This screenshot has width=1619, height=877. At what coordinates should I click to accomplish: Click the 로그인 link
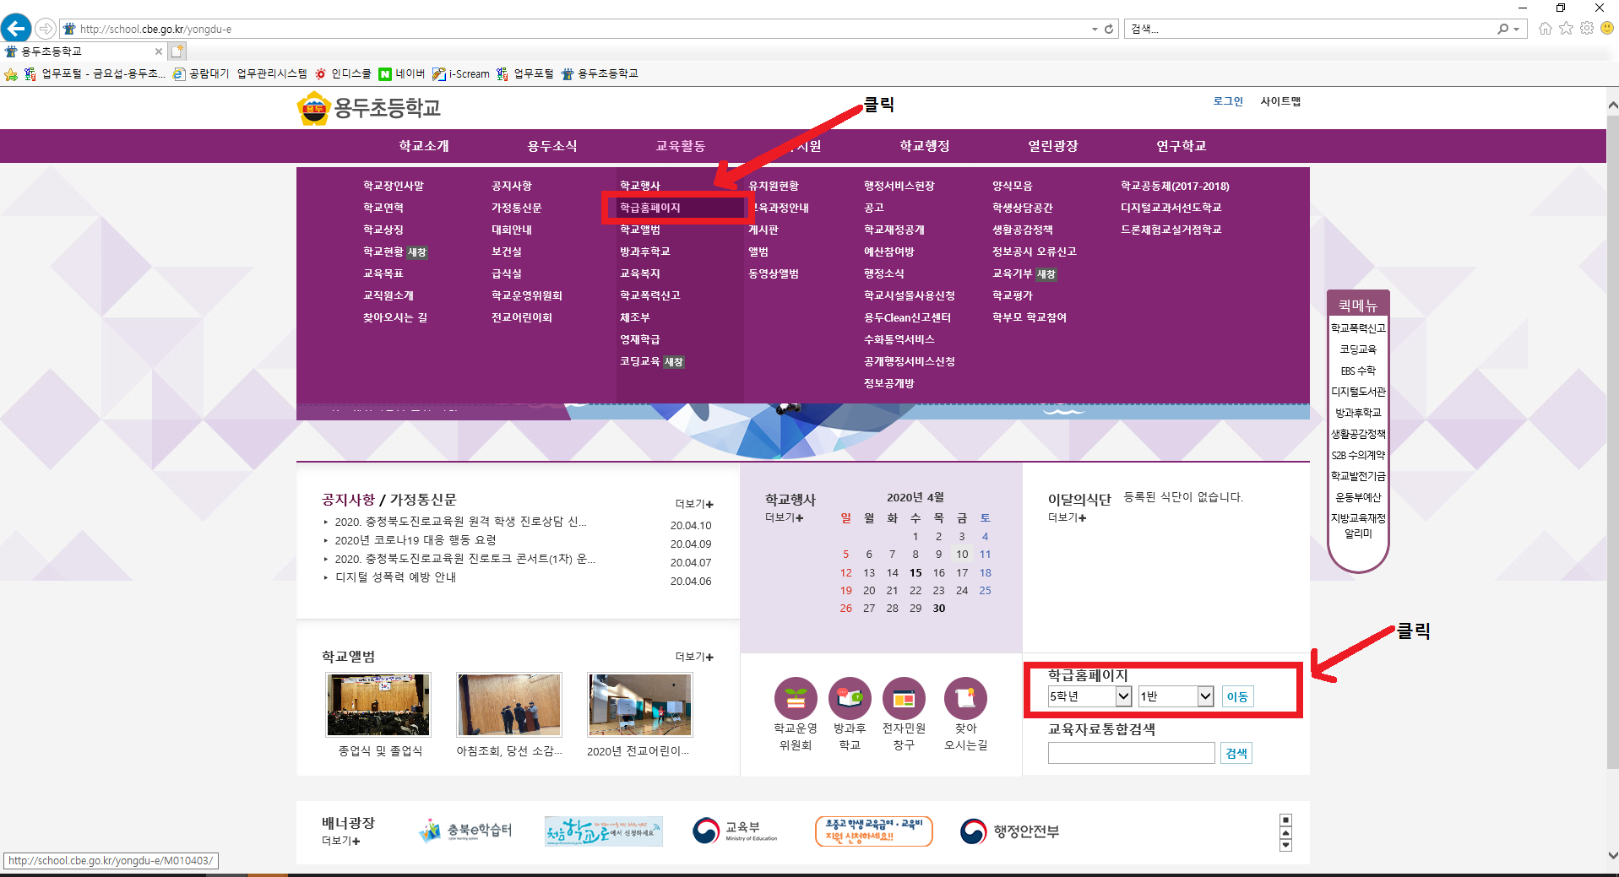click(1228, 101)
